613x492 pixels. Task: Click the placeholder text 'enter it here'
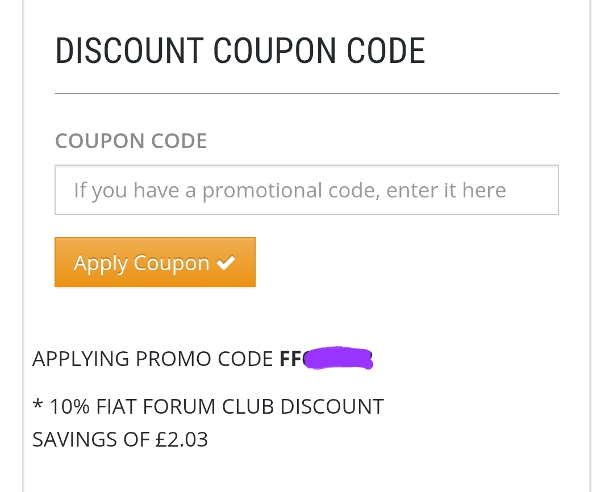tap(446, 190)
